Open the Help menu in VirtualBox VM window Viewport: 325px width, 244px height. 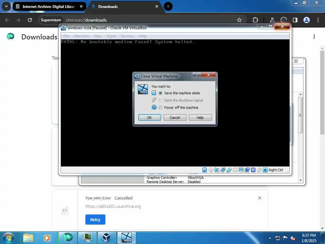143,36
